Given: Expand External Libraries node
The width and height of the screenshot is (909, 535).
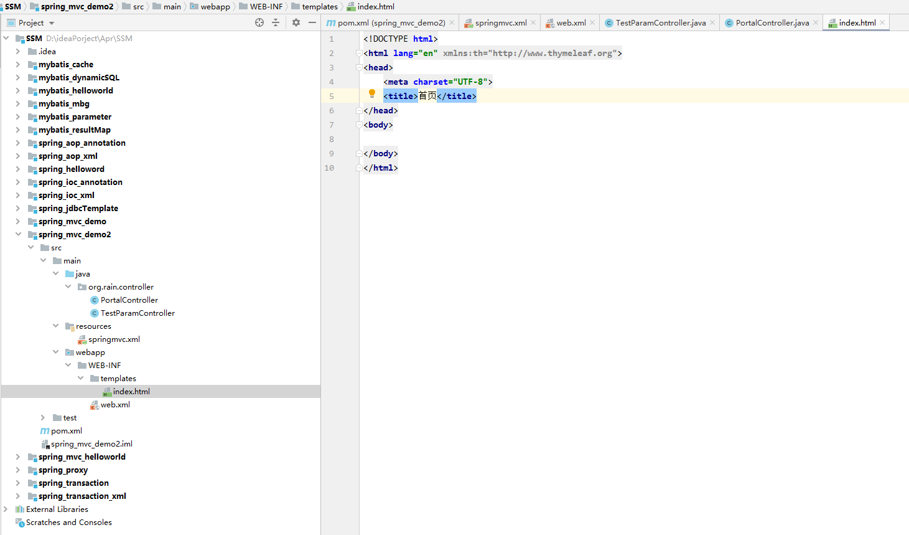Looking at the screenshot, I should [6, 509].
